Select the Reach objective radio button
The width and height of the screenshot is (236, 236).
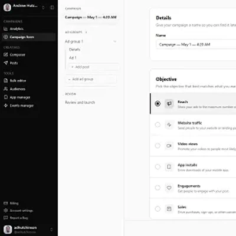coord(158,103)
